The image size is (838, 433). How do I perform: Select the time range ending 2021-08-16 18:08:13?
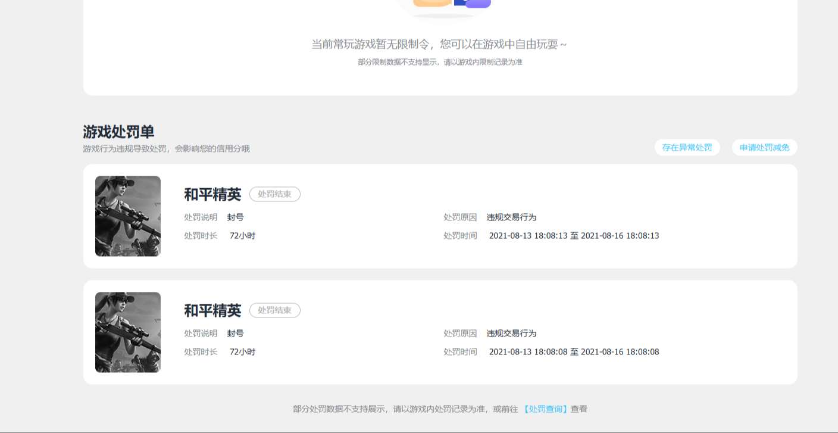(x=574, y=236)
